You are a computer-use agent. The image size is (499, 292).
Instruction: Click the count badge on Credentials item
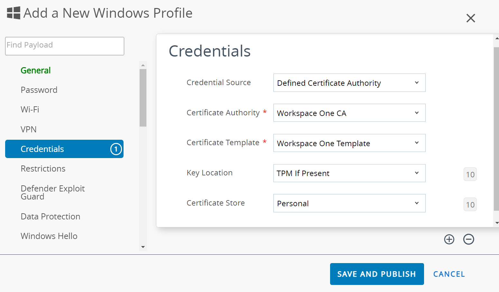[x=116, y=149]
